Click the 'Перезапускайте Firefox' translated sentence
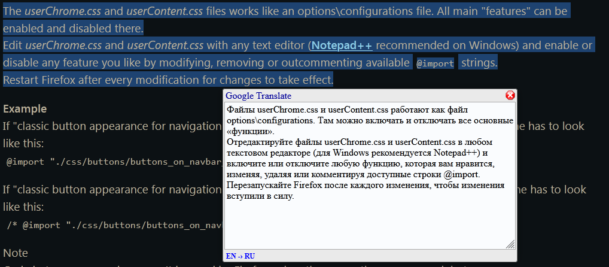This screenshot has height=267, width=609. tap(366, 190)
